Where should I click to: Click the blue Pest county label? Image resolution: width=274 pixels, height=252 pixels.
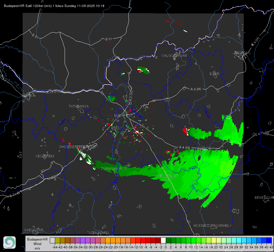coord(193,168)
